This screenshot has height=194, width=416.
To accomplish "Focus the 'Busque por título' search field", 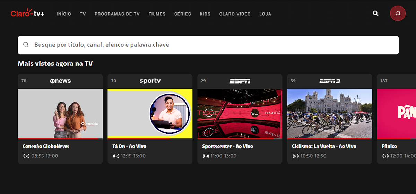I will tap(208, 45).
